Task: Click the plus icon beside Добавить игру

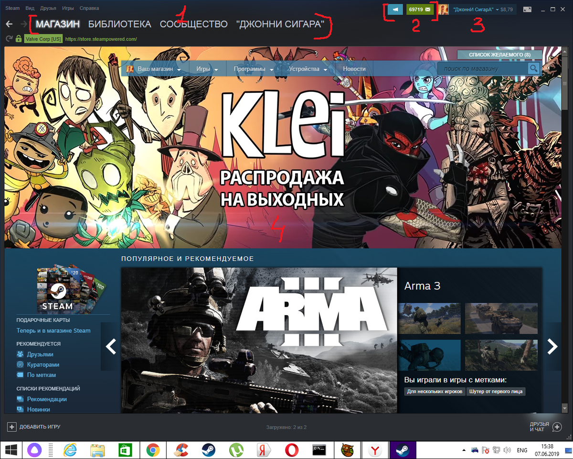Action: pos(11,426)
